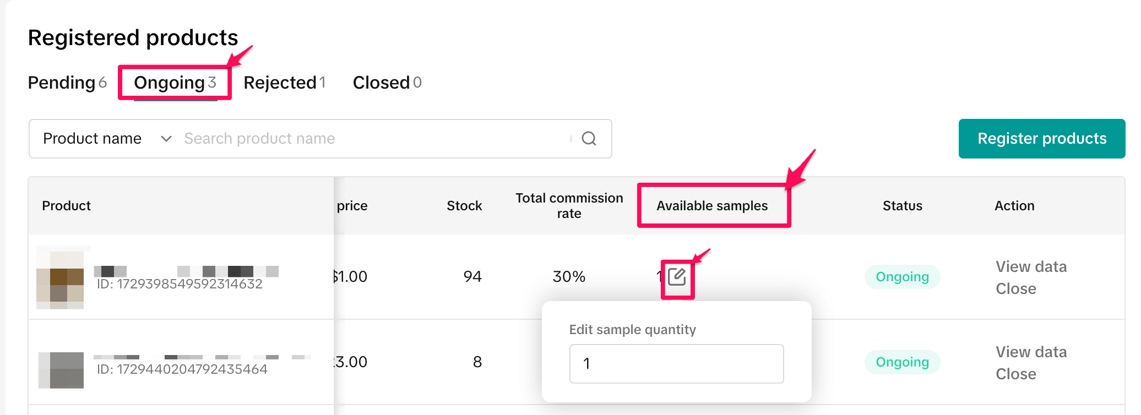Click second product thumbnail image
The width and height of the screenshot is (1141, 415).
pos(61,370)
